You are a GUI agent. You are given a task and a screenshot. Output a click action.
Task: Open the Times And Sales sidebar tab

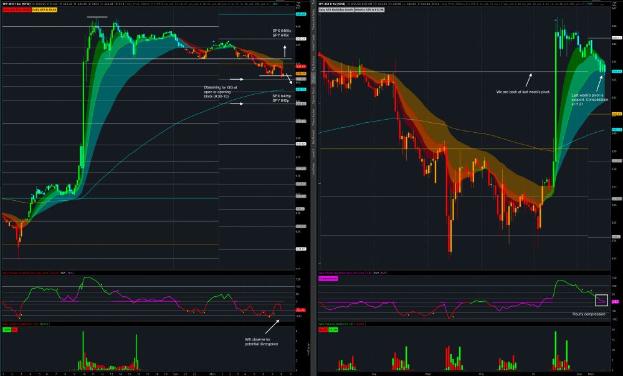tap(313, 20)
